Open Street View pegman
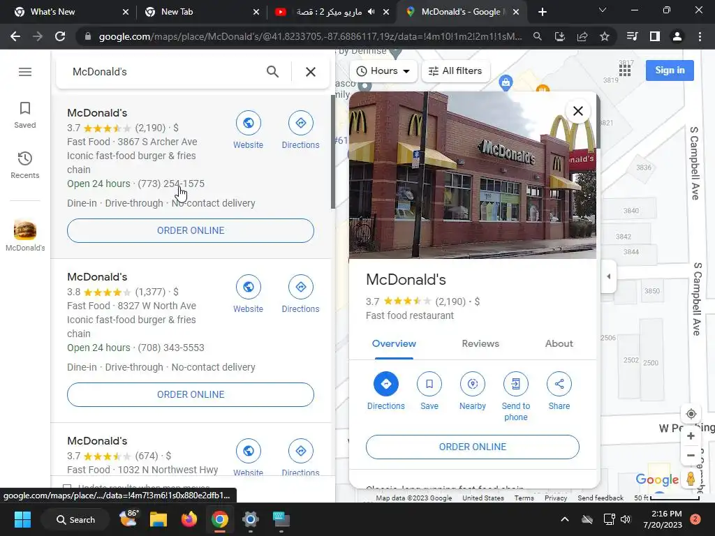 [691, 479]
